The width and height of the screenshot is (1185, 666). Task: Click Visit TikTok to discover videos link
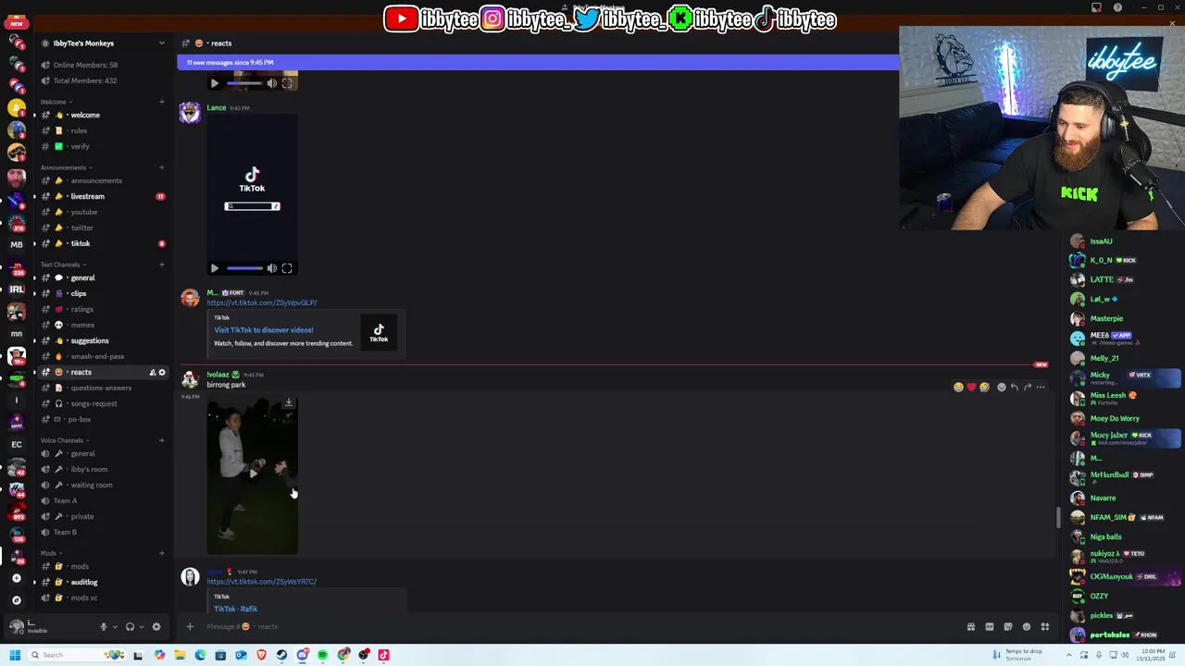(264, 330)
